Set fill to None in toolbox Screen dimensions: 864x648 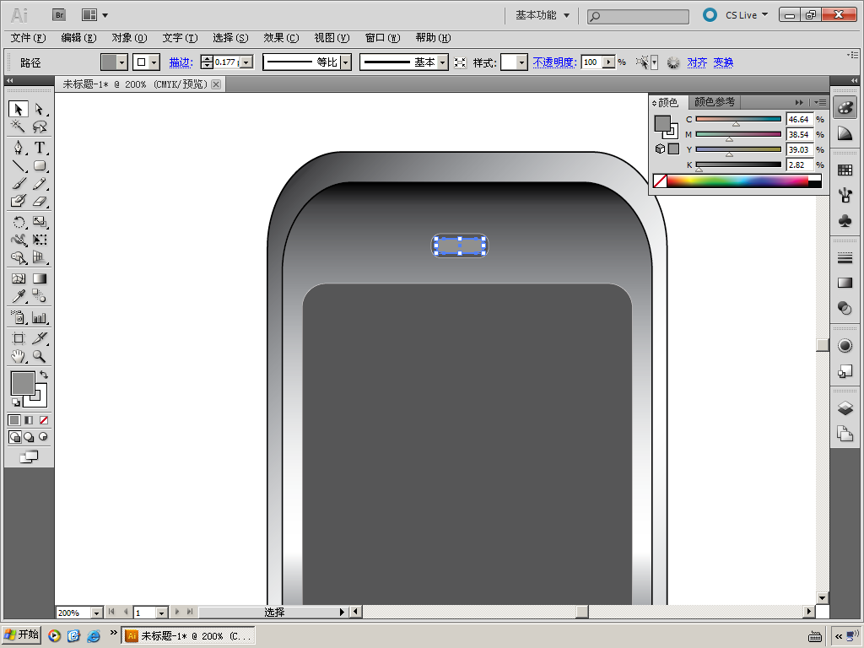(x=44, y=419)
